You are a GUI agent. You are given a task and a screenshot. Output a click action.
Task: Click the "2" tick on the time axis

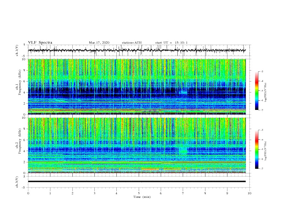click(72, 193)
